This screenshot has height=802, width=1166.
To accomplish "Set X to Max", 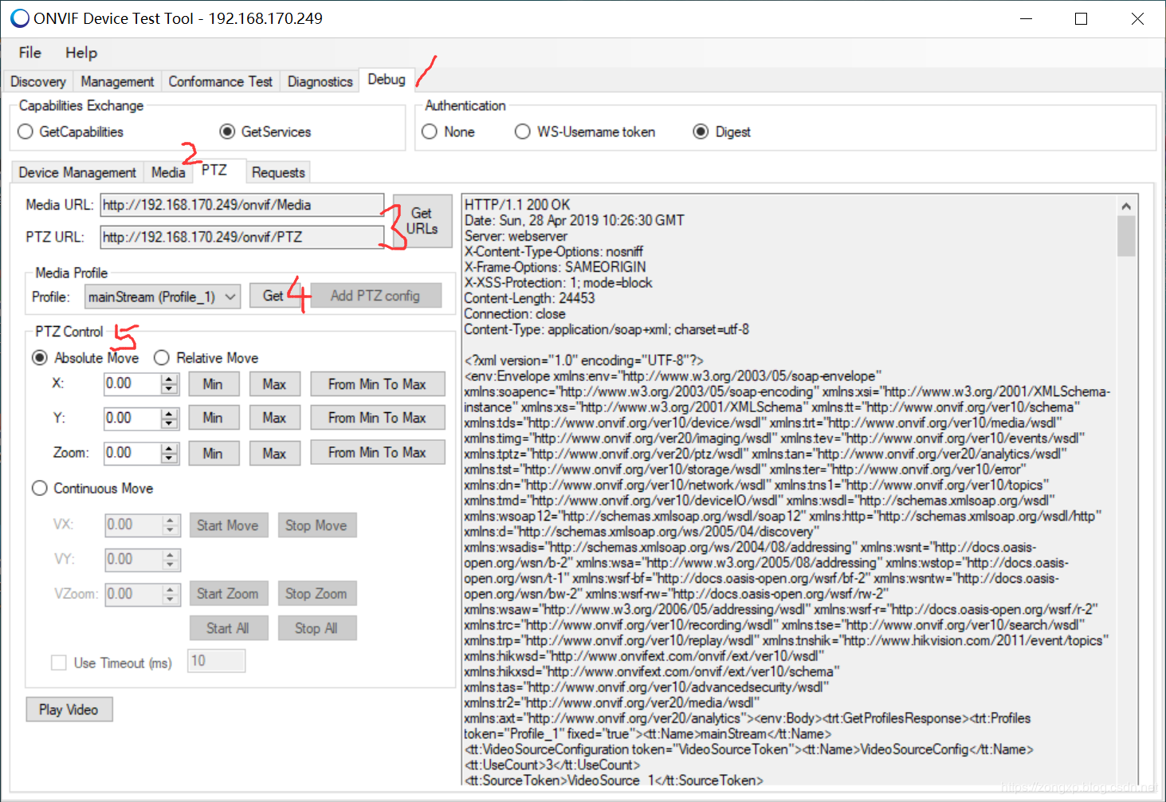I will (274, 384).
